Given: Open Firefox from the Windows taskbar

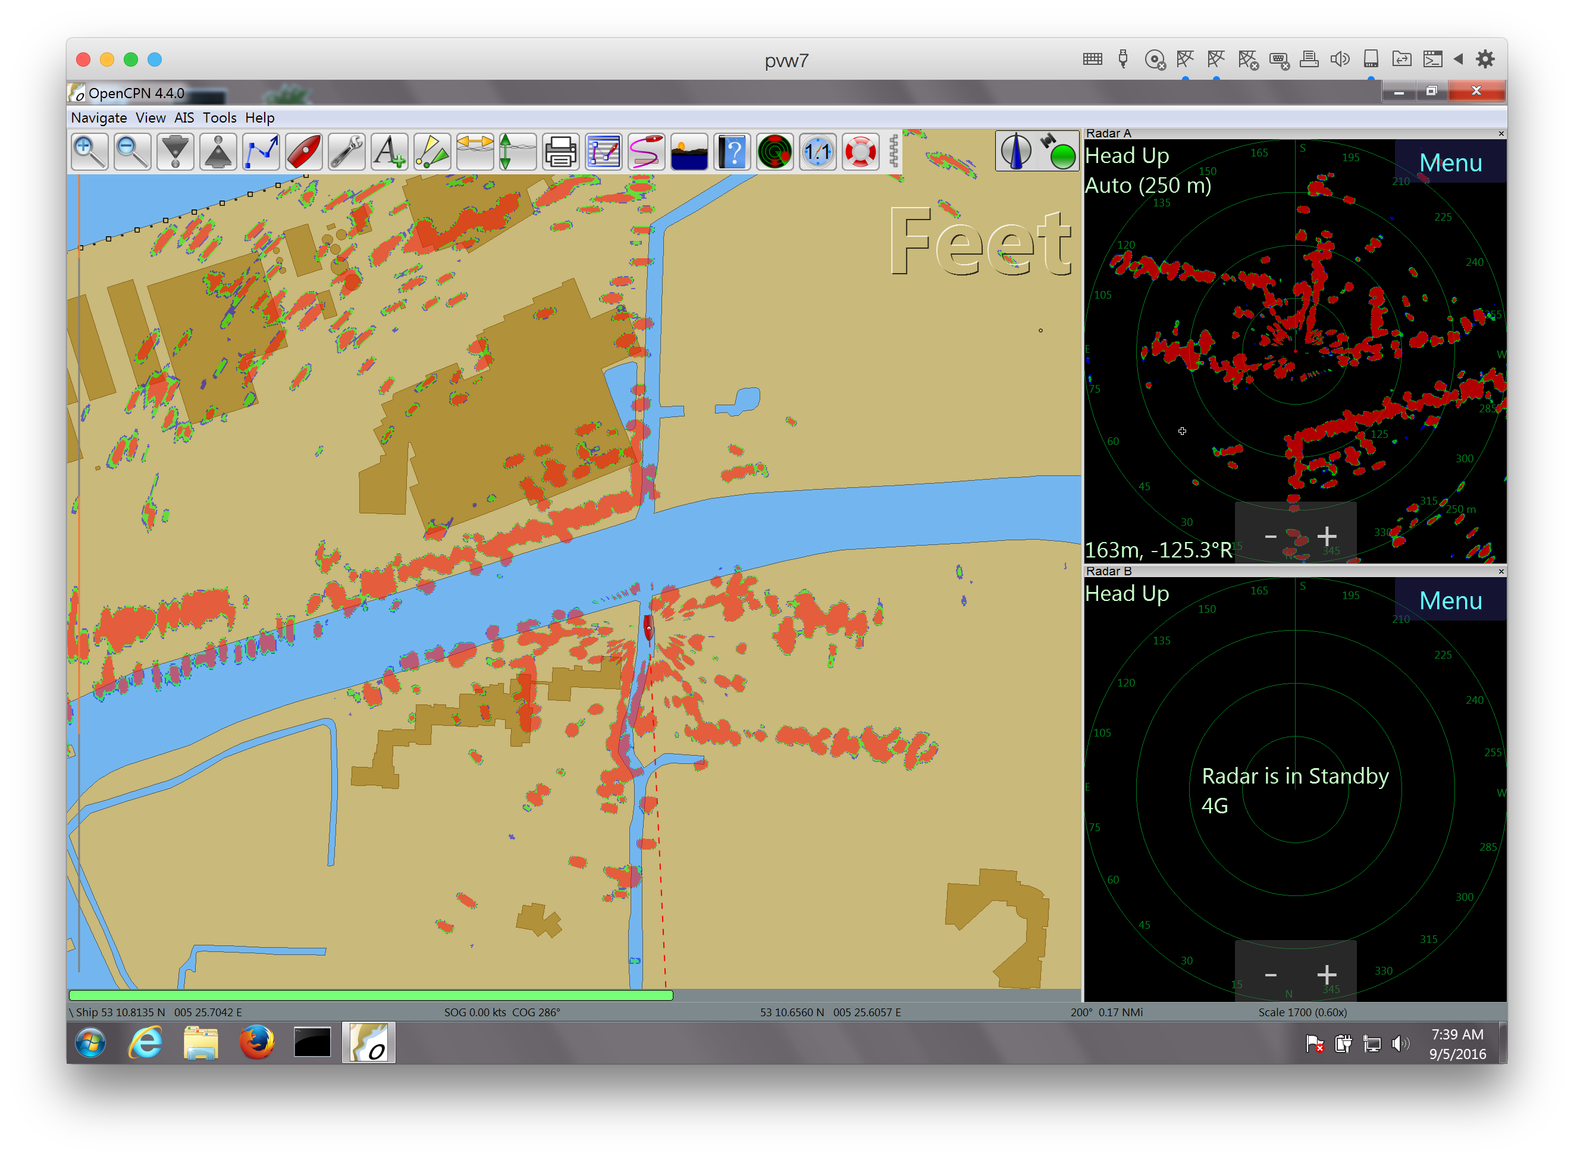Looking at the screenshot, I should [x=257, y=1042].
